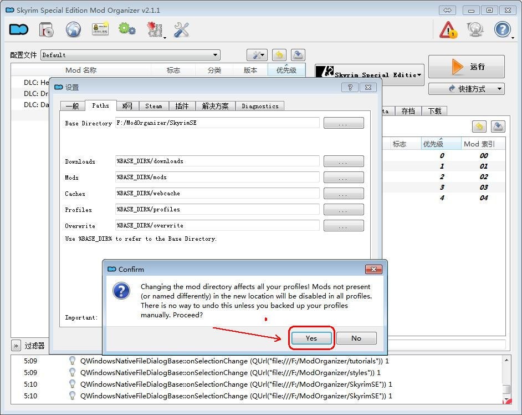Open the dropdown arrow beside puzzle icon

pyautogui.click(x=165, y=38)
